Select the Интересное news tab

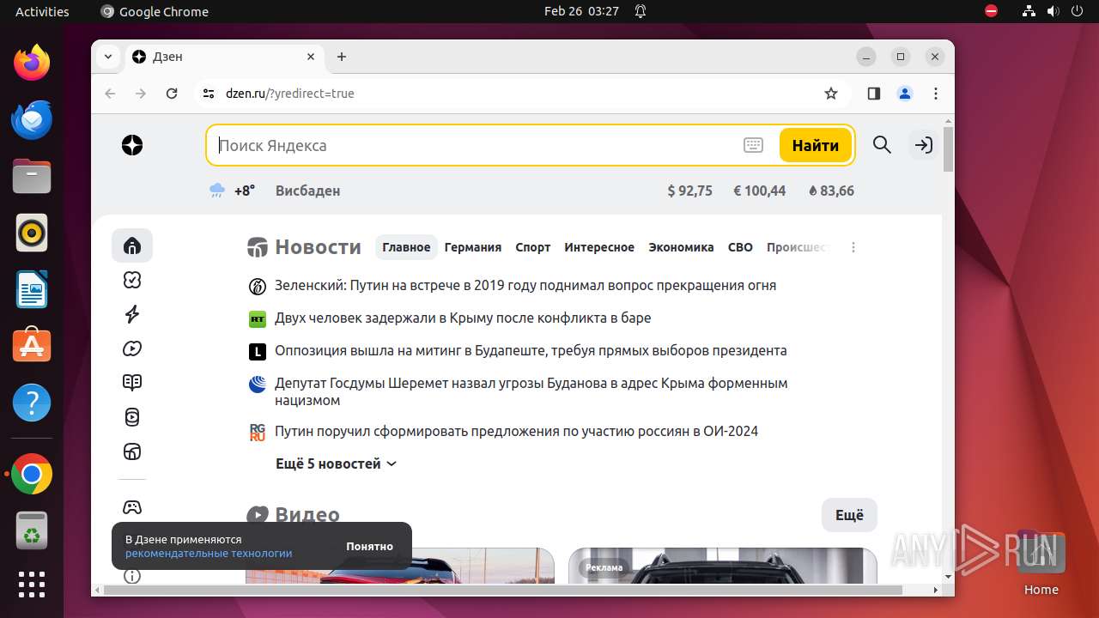[x=599, y=247]
